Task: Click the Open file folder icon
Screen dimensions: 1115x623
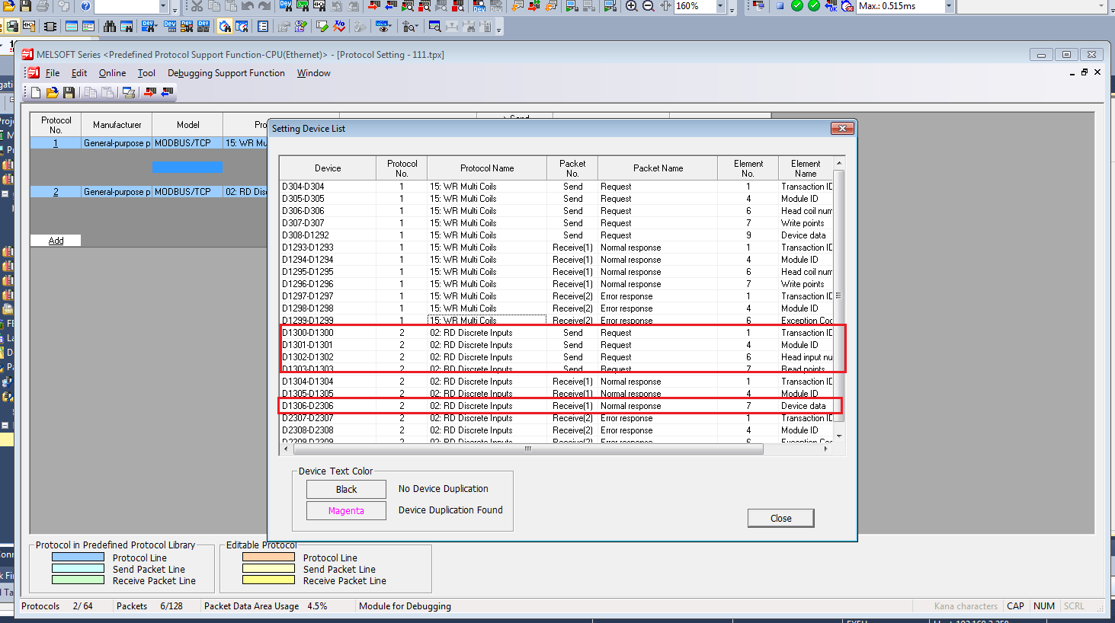Action: click(x=52, y=92)
